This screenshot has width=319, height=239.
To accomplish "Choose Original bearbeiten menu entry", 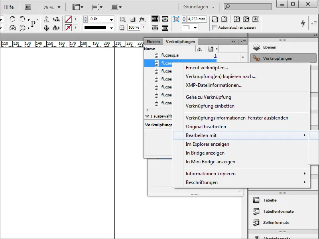I will pos(206,127).
